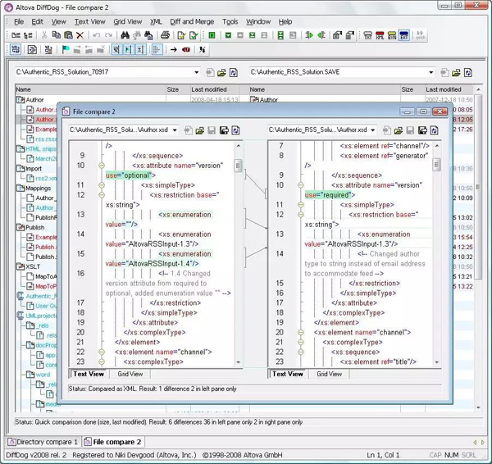Click the Find binoculars icon in toolbar
This screenshot has height=464, width=492.
[x=125, y=35]
